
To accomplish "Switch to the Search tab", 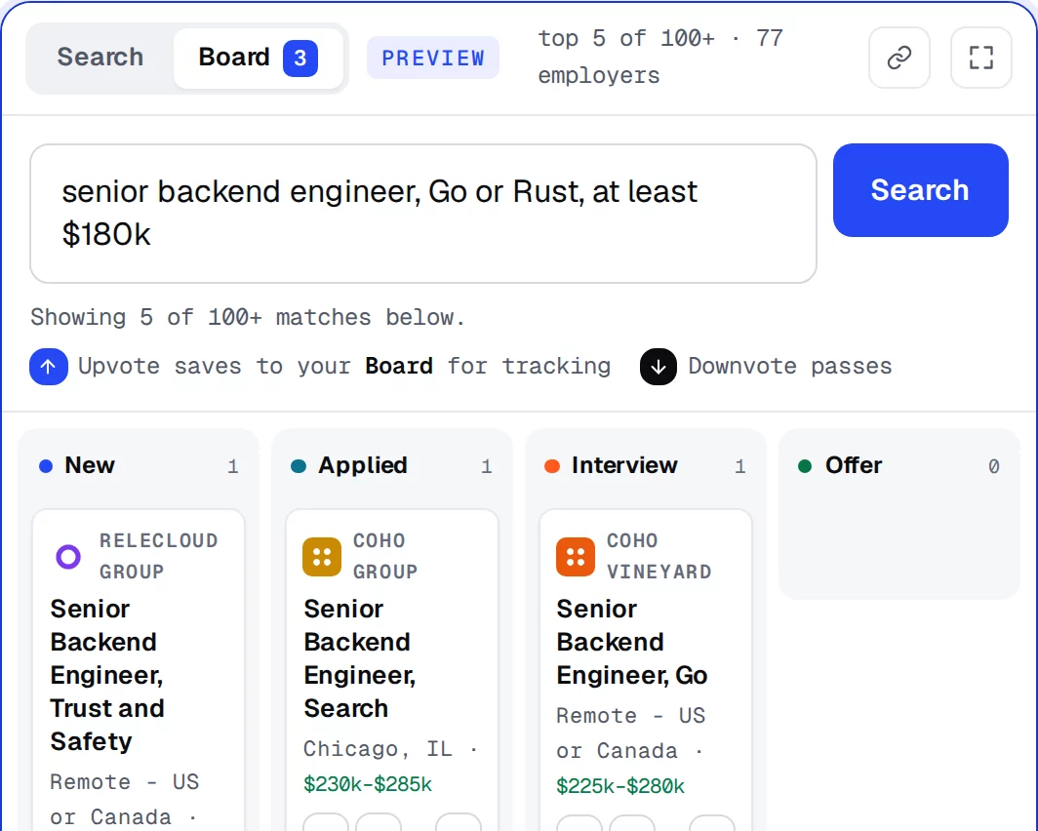I will 100,58.
